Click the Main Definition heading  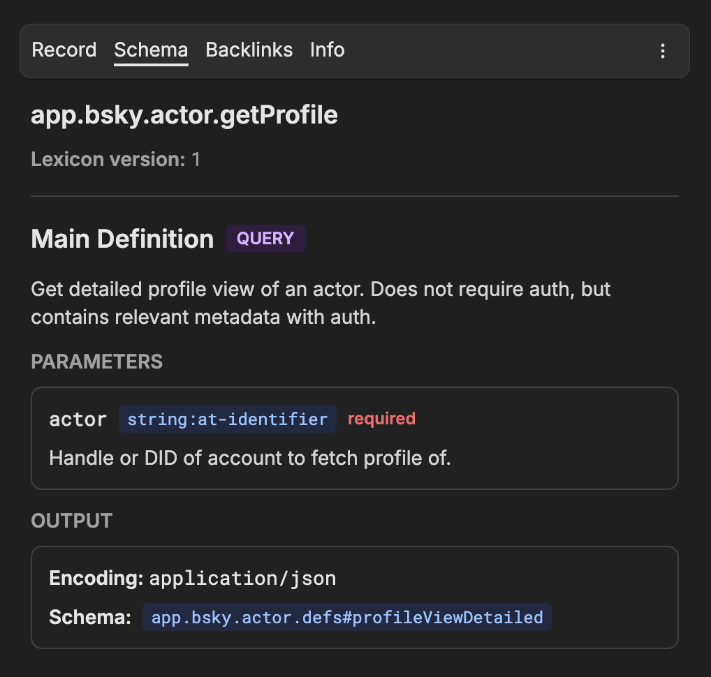point(122,239)
